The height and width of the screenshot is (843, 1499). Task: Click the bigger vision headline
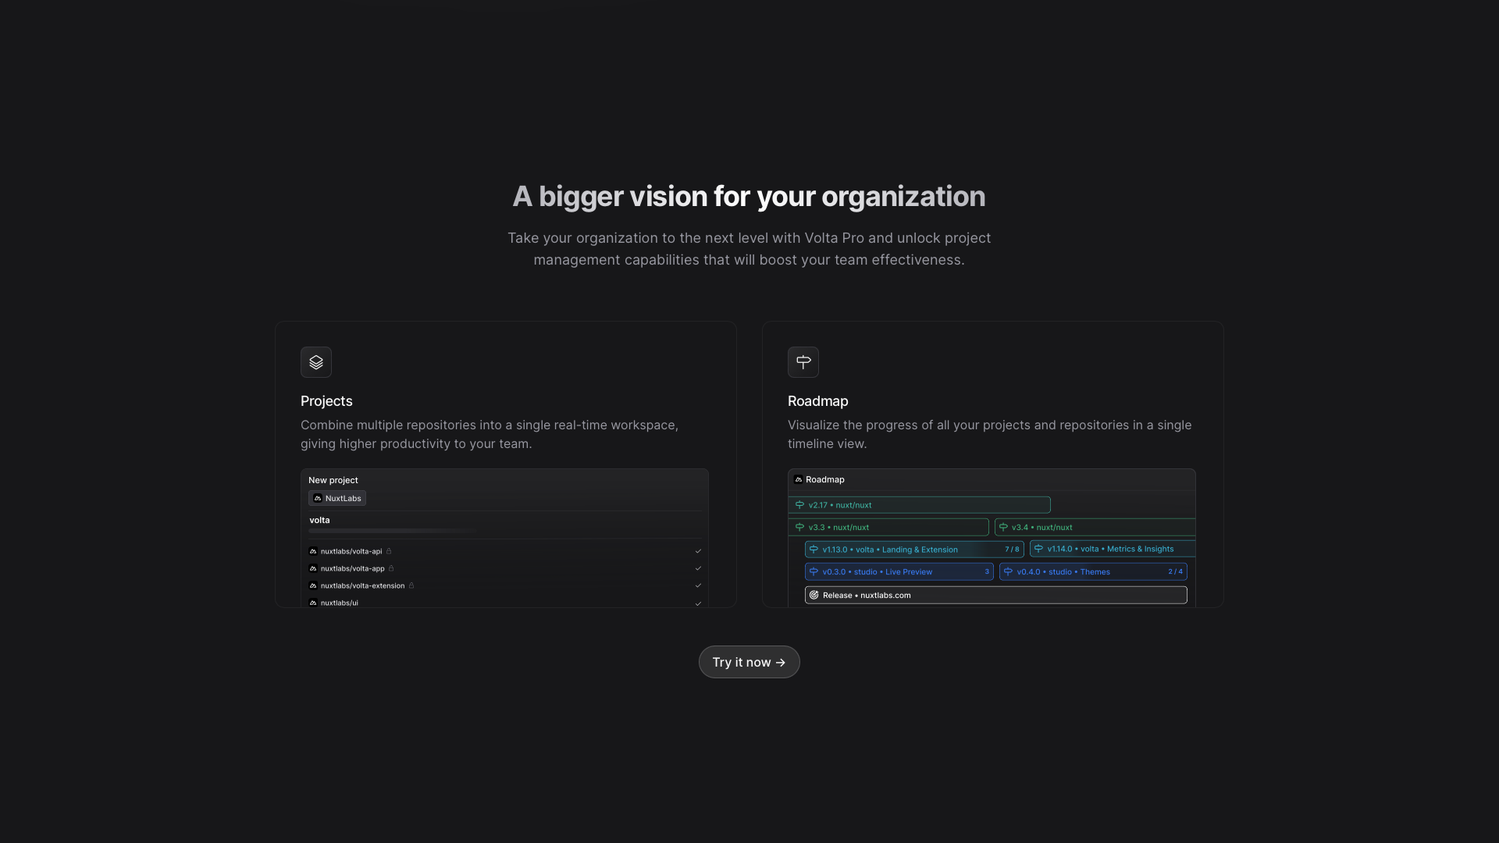click(749, 196)
